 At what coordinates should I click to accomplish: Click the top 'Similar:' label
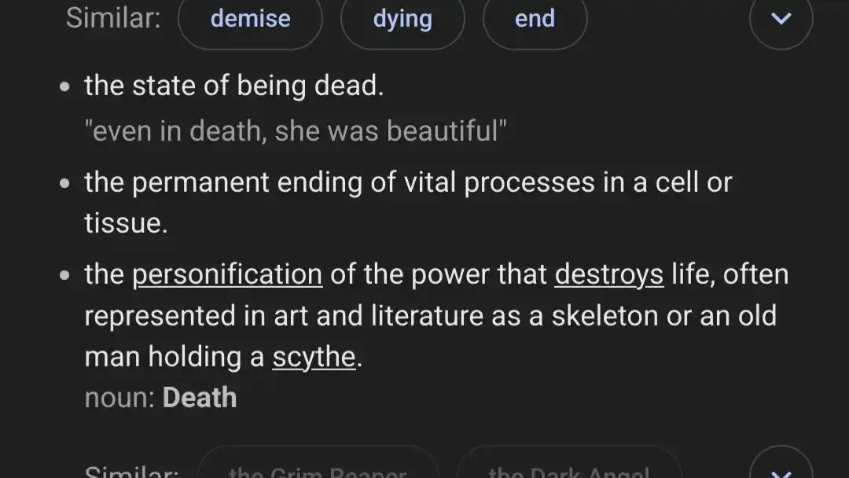(x=113, y=18)
